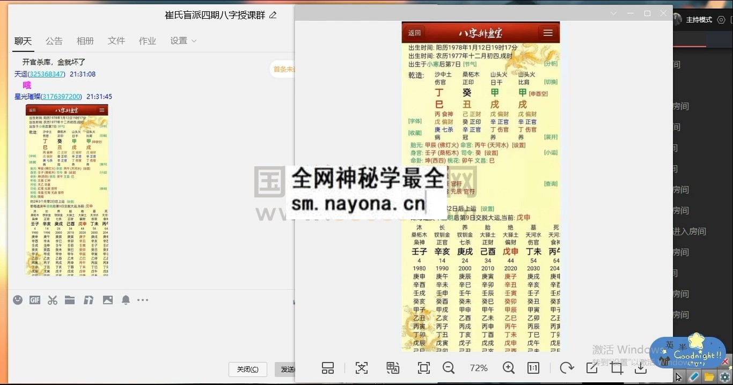
Task: Zoom in the viewed image
Action: (x=509, y=368)
